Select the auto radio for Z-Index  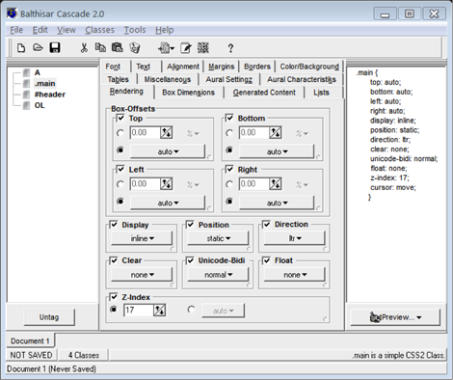(191, 310)
